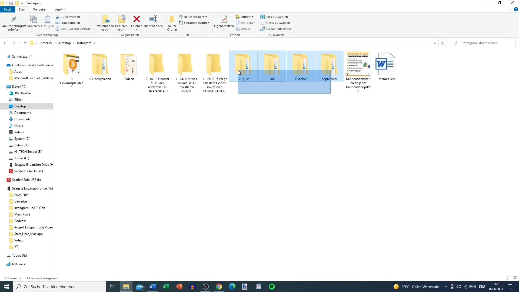Expand the Neues Element dropdown
This screenshot has width=519, height=292.
pos(206,17)
